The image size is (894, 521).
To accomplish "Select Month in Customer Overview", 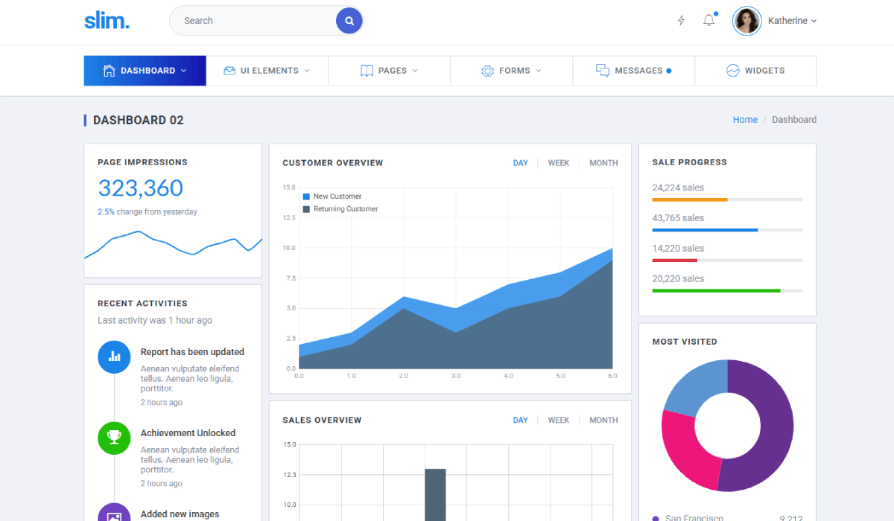I will (603, 163).
